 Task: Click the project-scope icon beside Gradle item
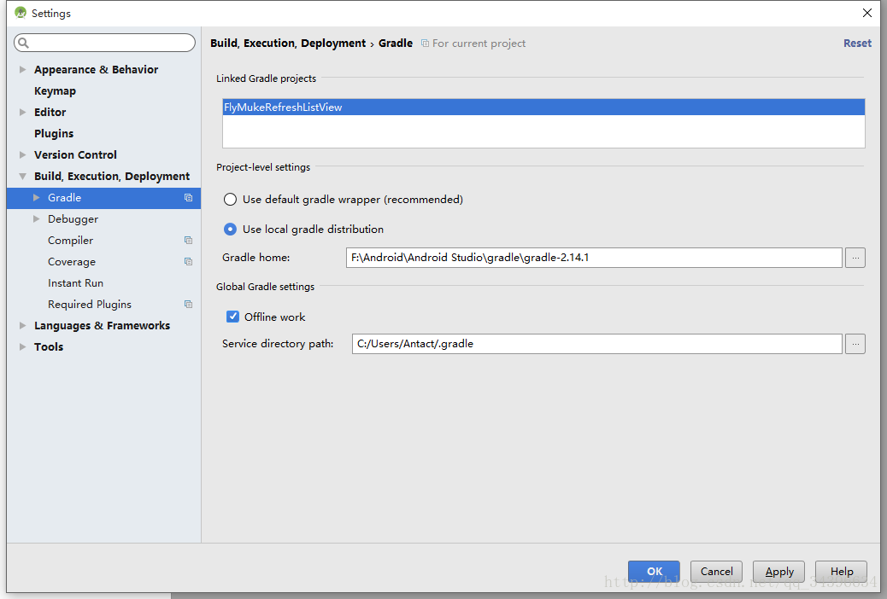pyautogui.click(x=188, y=198)
